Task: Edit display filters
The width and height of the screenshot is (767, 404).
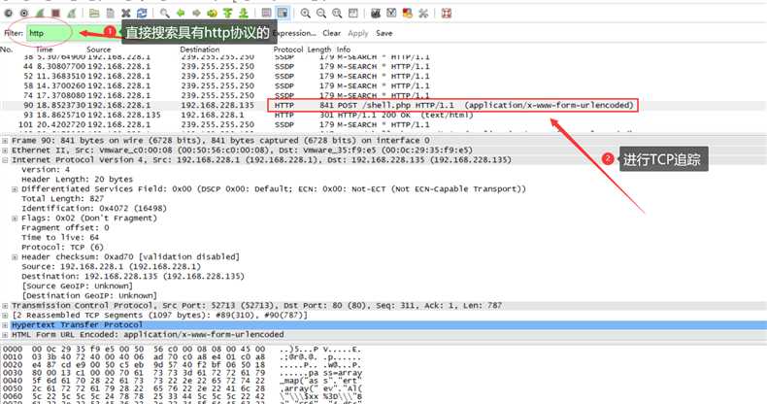Action: [x=391, y=14]
